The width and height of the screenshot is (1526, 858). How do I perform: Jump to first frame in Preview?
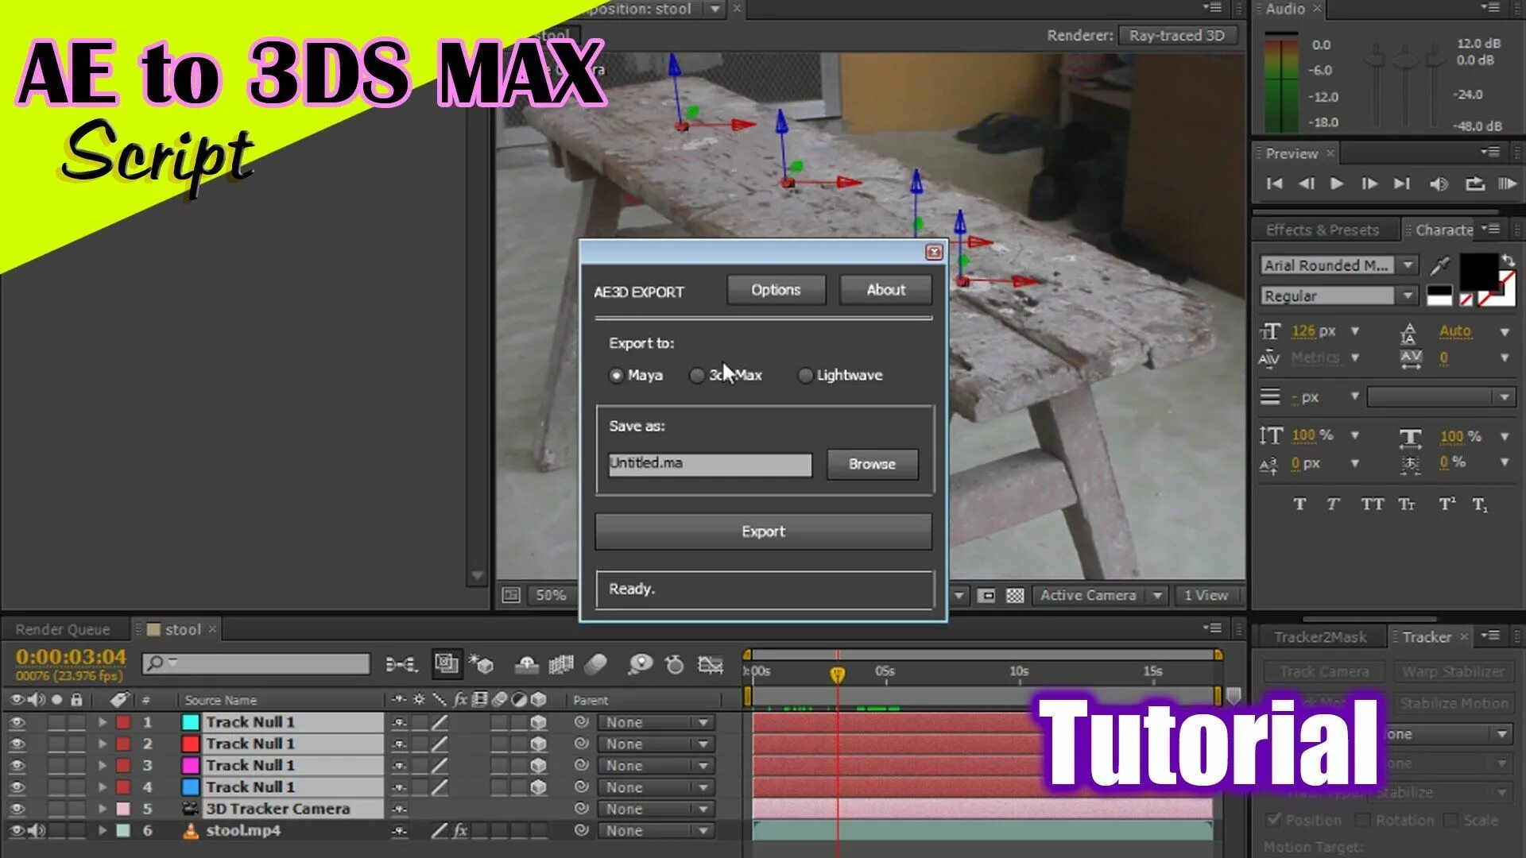pyautogui.click(x=1274, y=184)
